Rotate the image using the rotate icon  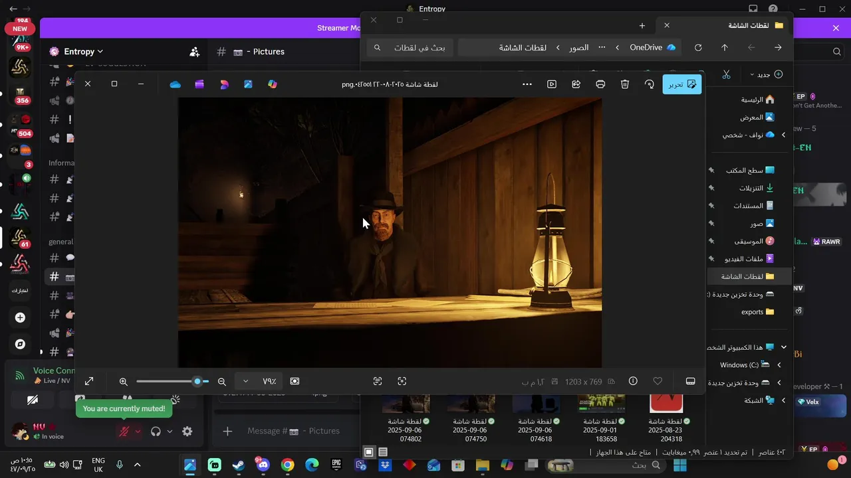click(x=649, y=84)
